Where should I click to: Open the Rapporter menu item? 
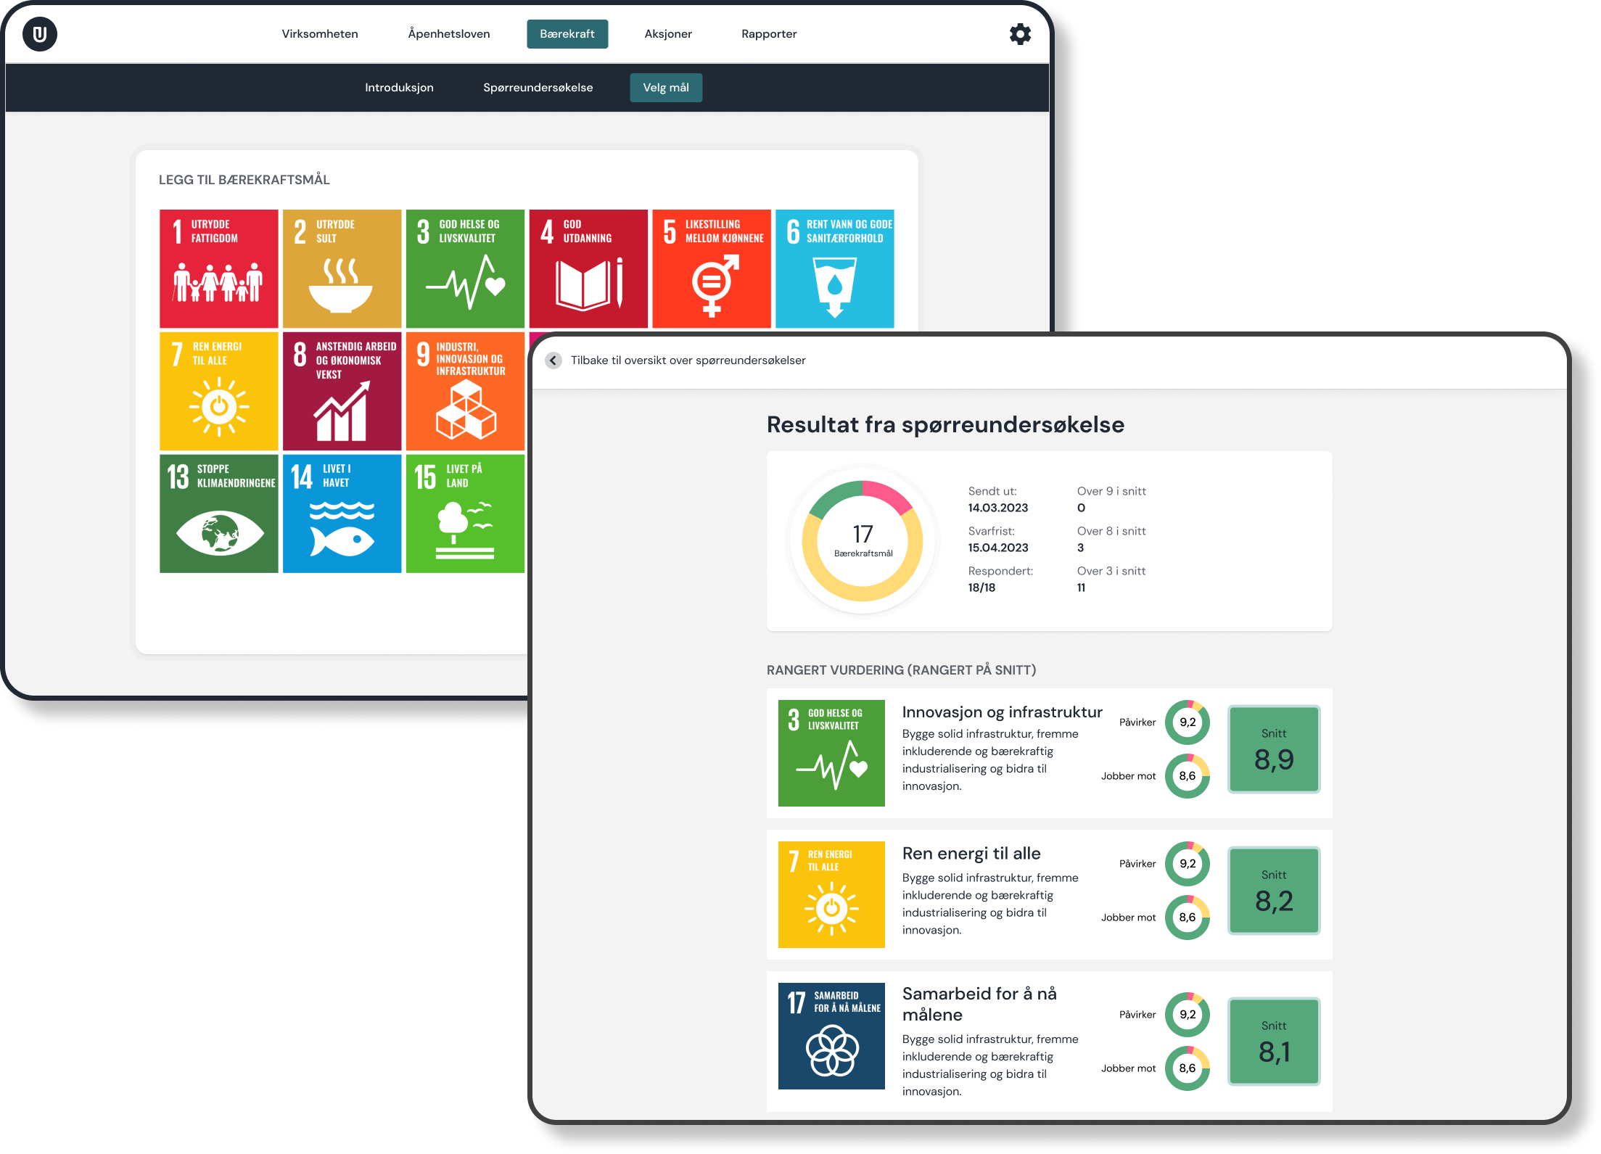[769, 34]
